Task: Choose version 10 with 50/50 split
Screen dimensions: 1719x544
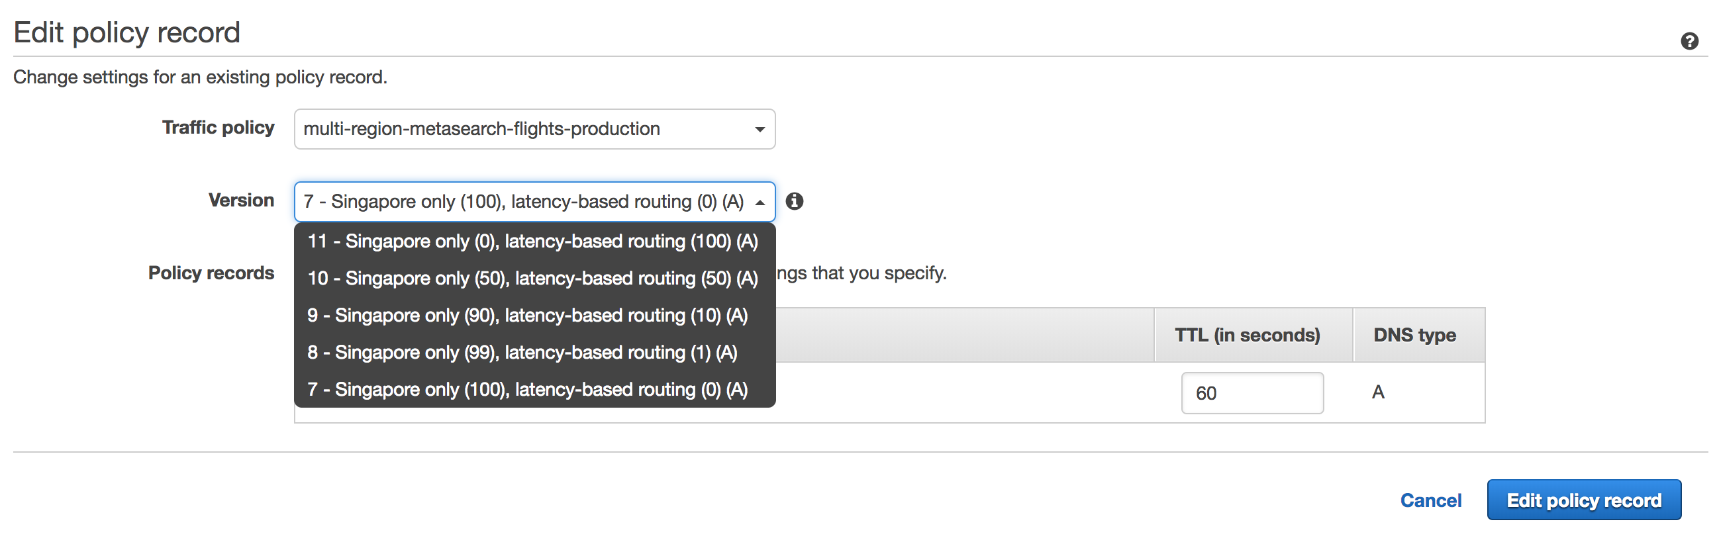Action: 532,278
